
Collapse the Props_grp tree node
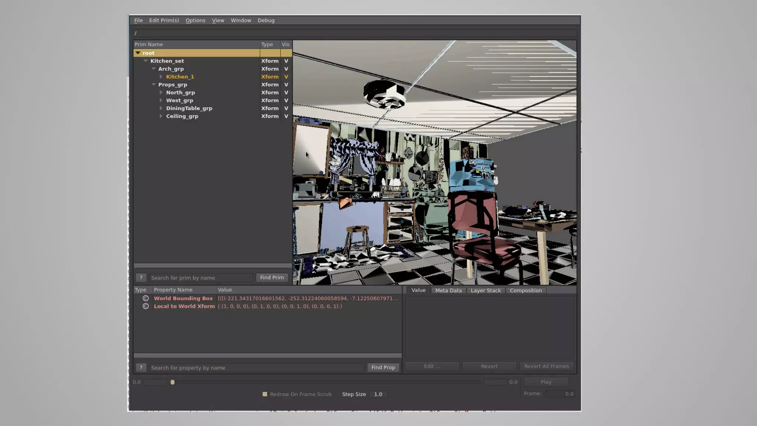pyautogui.click(x=153, y=85)
